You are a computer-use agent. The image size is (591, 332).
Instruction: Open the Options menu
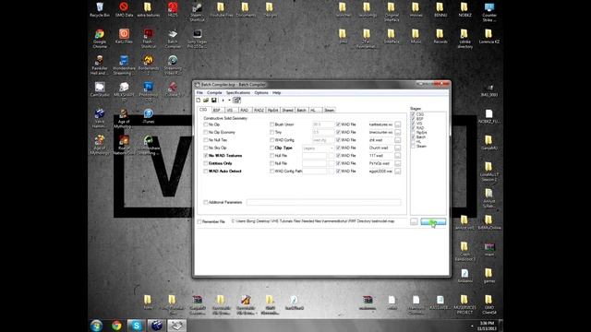(x=261, y=92)
